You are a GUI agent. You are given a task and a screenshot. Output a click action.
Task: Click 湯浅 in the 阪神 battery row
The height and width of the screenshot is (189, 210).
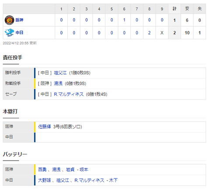tap(56, 169)
